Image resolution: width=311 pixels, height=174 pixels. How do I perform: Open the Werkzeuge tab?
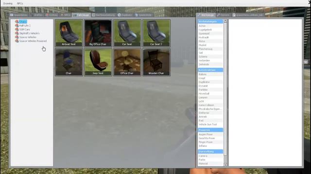206,15
